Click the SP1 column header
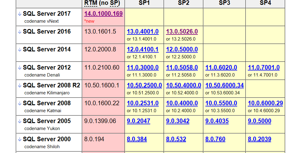 pos(144,3)
